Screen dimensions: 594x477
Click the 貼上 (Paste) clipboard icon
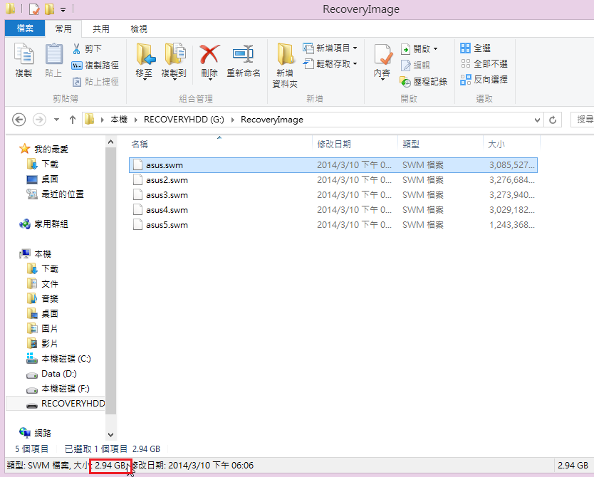coord(53,56)
